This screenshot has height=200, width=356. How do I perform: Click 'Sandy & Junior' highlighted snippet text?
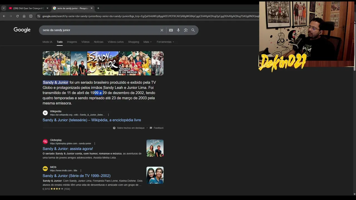click(55, 82)
